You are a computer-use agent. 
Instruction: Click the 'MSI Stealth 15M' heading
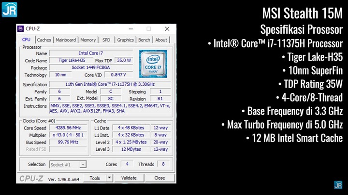pyautogui.click(x=303, y=13)
